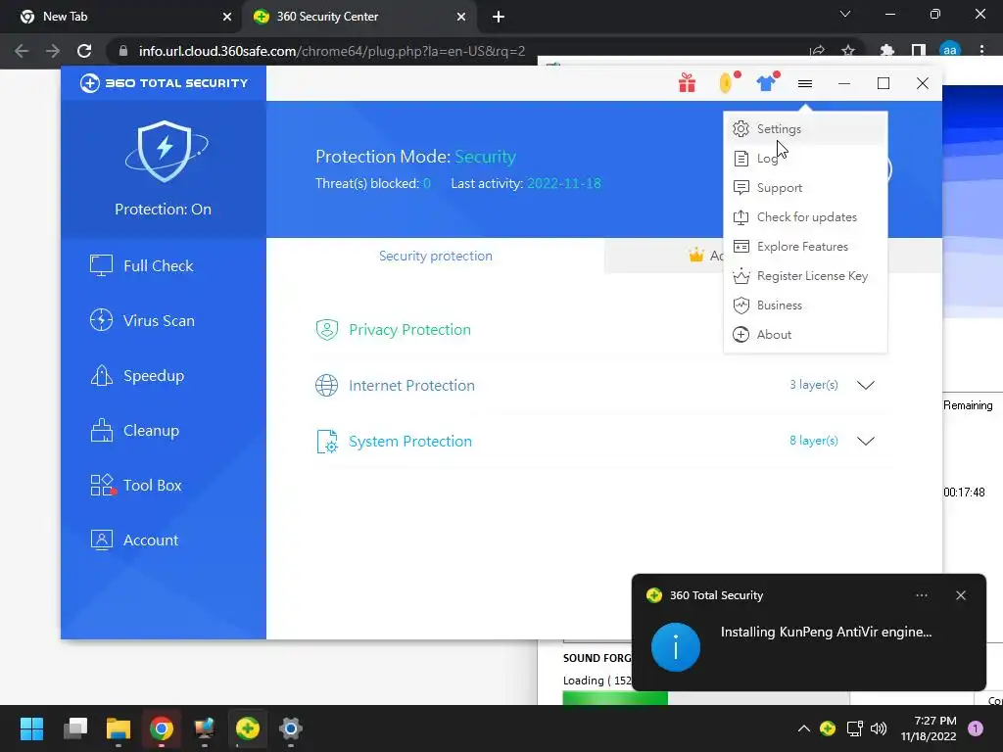Choose Business menu entry
The width and height of the screenshot is (1003, 752).
point(805,305)
